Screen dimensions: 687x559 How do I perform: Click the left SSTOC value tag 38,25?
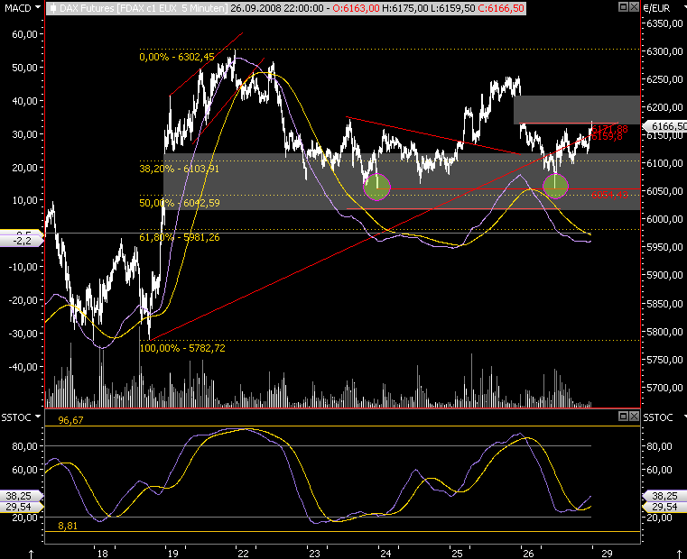(21, 496)
